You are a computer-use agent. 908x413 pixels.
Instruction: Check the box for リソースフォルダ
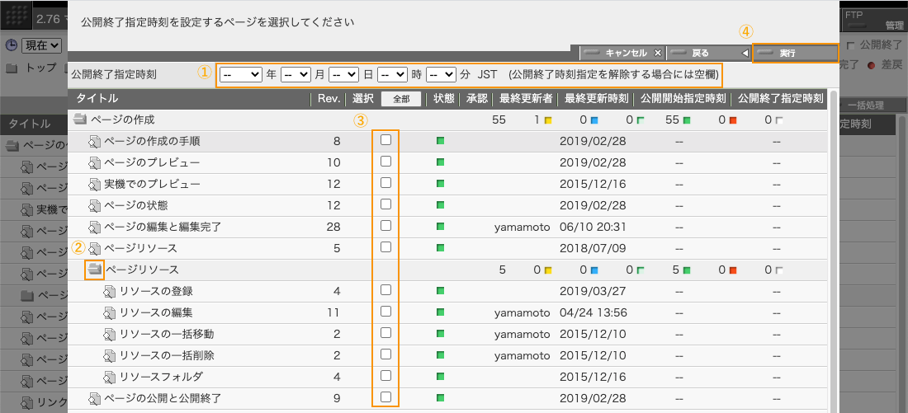[385, 375]
